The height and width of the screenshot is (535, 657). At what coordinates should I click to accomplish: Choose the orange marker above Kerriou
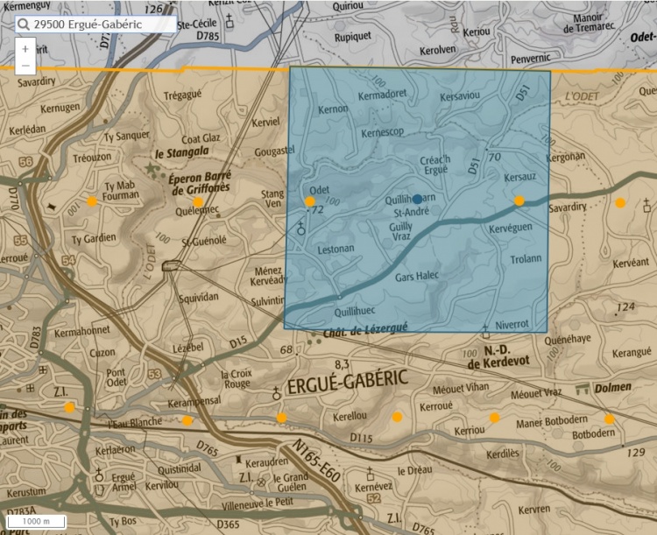click(x=495, y=417)
